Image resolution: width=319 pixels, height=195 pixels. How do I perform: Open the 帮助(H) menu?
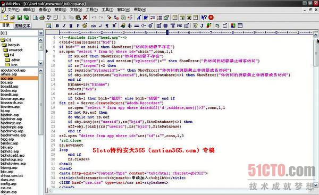pos(140,10)
